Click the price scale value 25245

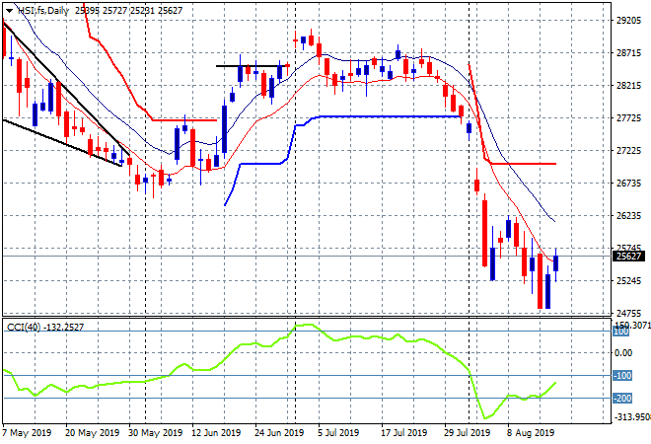pos(628,281)
